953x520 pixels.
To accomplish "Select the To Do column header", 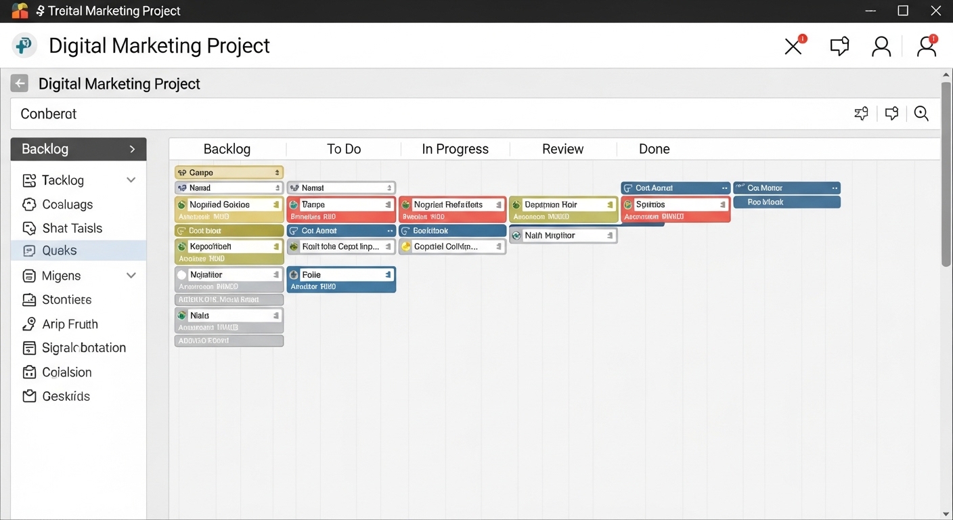I will click(x=344, y=149).
